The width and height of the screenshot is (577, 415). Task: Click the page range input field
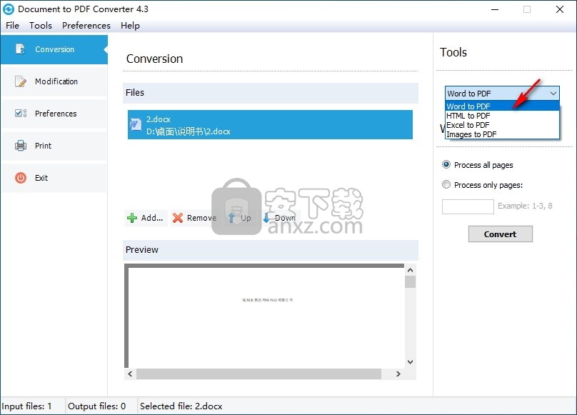point(468,206)
